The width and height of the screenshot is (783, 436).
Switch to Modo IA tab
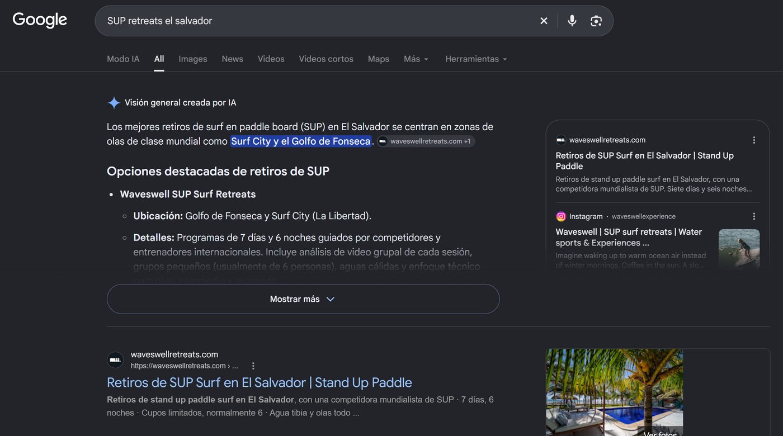coord(123,59)
